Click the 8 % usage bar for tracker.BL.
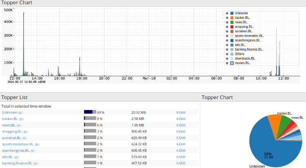Image resolution: width=306 pixels, height=168 pixels. 90,118
